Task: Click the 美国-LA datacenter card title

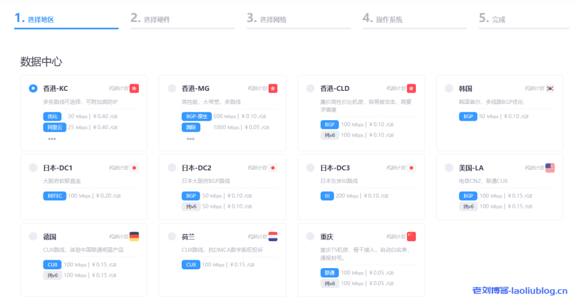Action: point(471,168)
